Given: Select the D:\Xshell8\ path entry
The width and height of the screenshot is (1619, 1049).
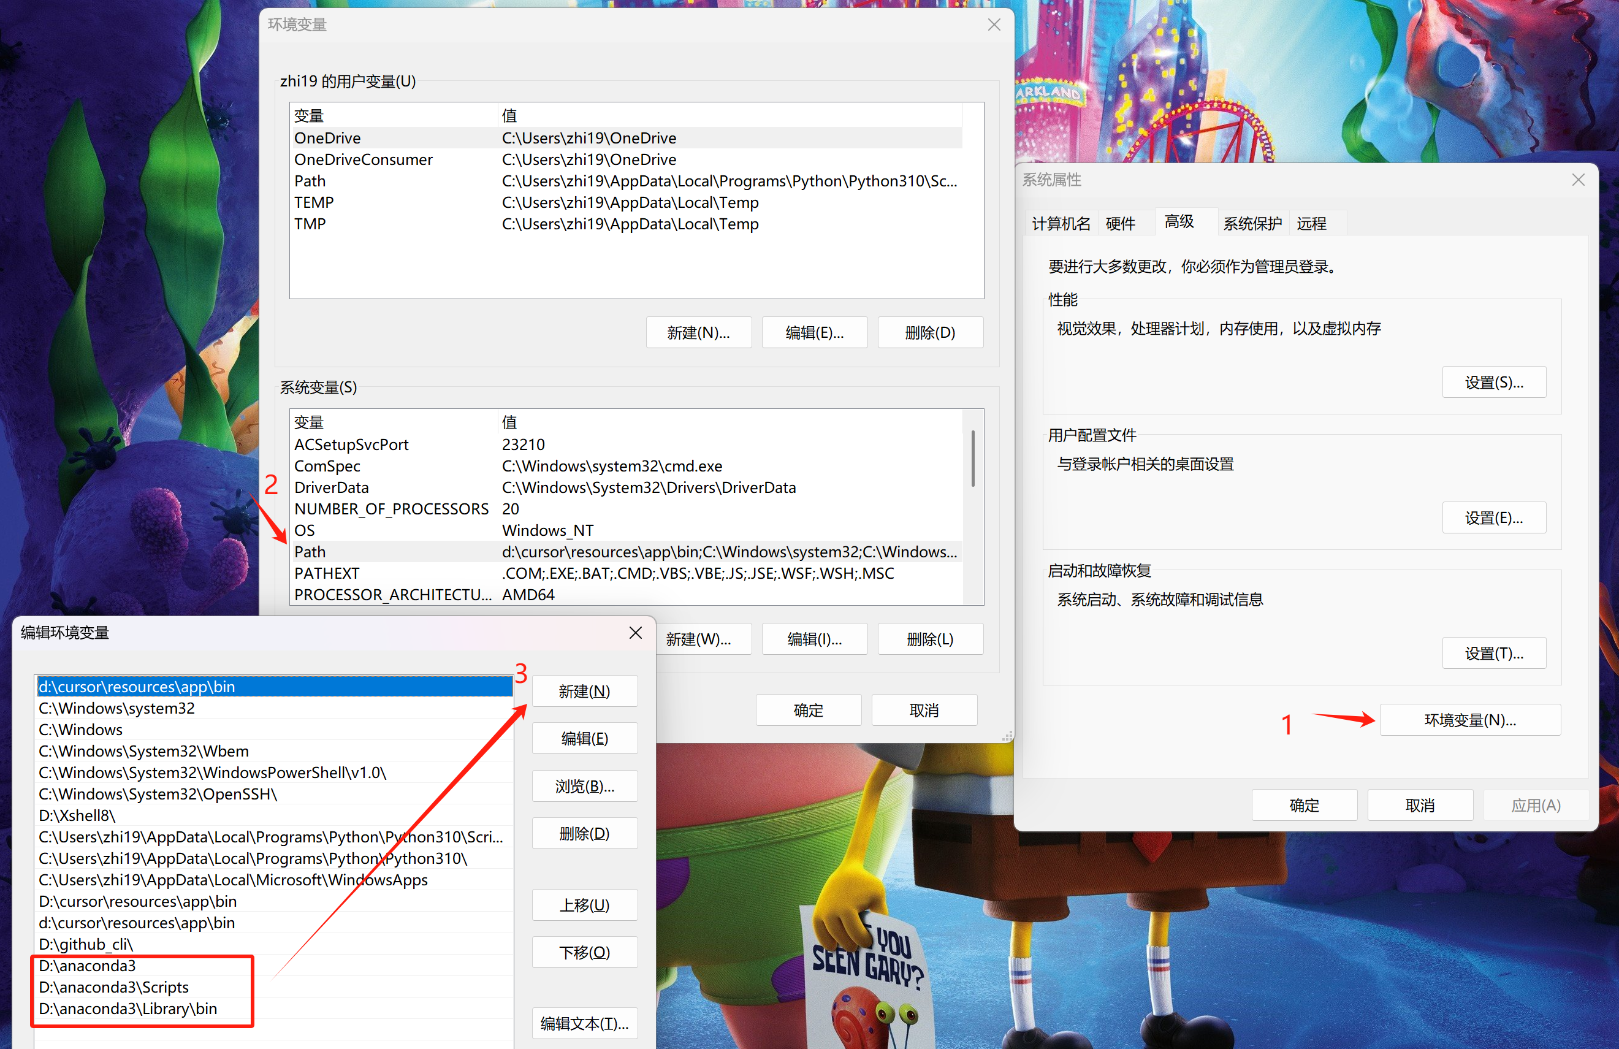Looking at the screenshot, I should [77, 815].
